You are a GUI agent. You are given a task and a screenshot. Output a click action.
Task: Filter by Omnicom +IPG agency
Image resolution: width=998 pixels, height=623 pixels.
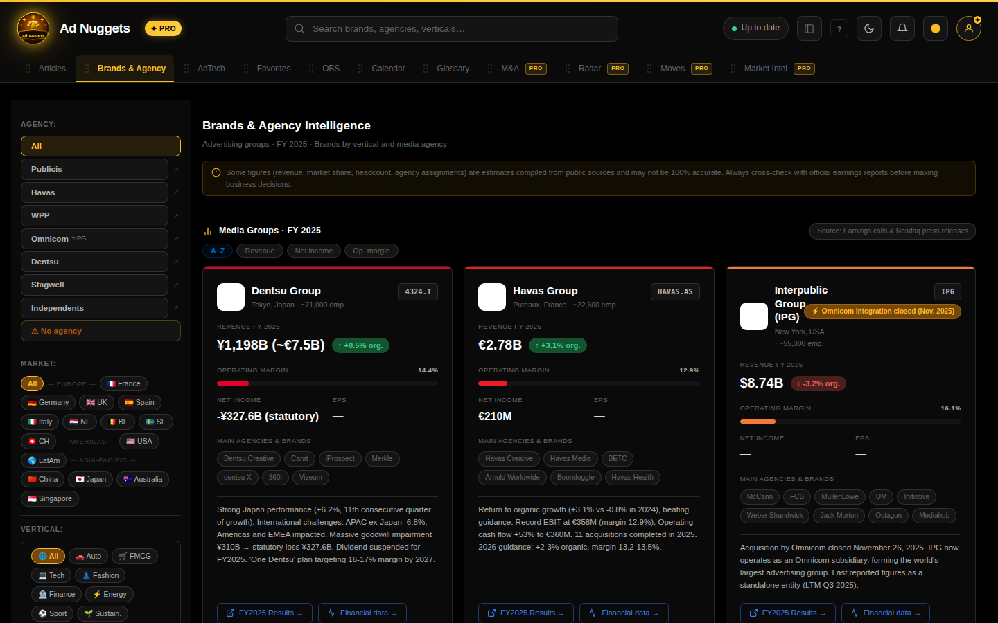(94, 239)
